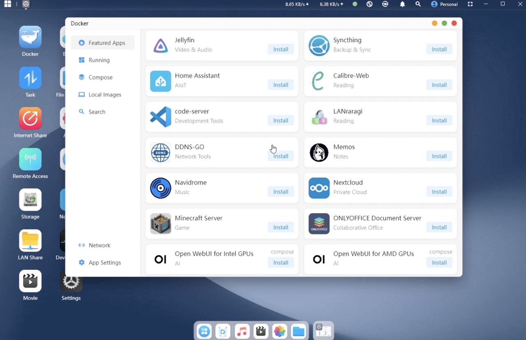Click the Home Assistant app icon
The image size is (526, 340).
click(x=160, y=81)
